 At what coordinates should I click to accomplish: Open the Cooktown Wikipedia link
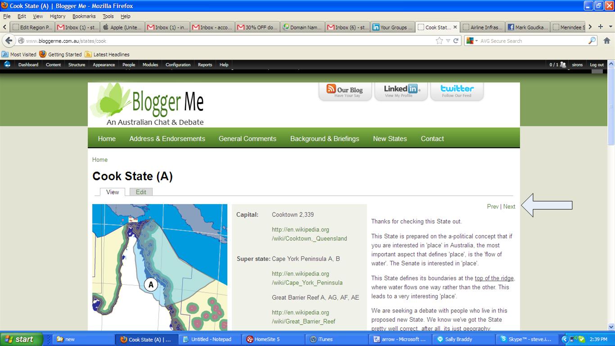[309, 234]
